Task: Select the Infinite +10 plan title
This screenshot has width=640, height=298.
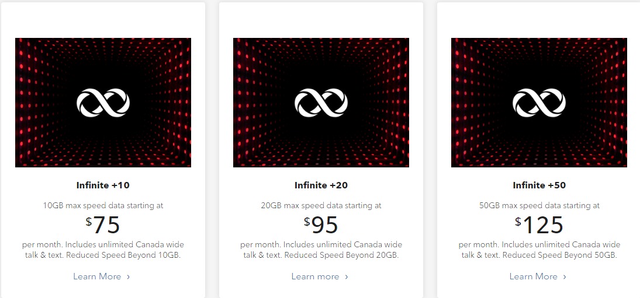Action: click(103, 185)
